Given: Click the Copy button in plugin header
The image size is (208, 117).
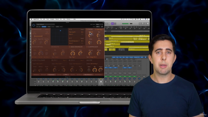Looking at the screenshot, I should click(49, 27).
